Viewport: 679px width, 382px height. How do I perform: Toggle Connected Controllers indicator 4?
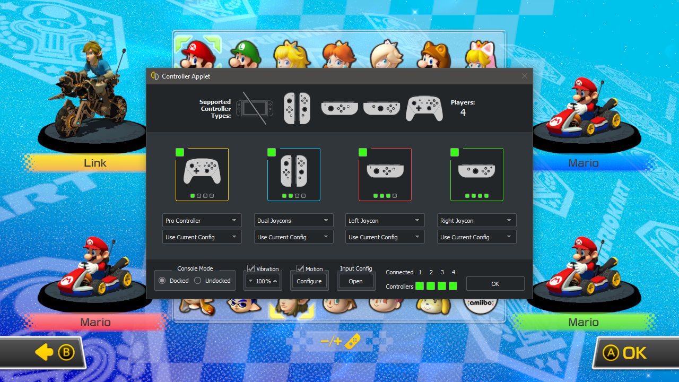pyautogui.click(x=453, y=286)
